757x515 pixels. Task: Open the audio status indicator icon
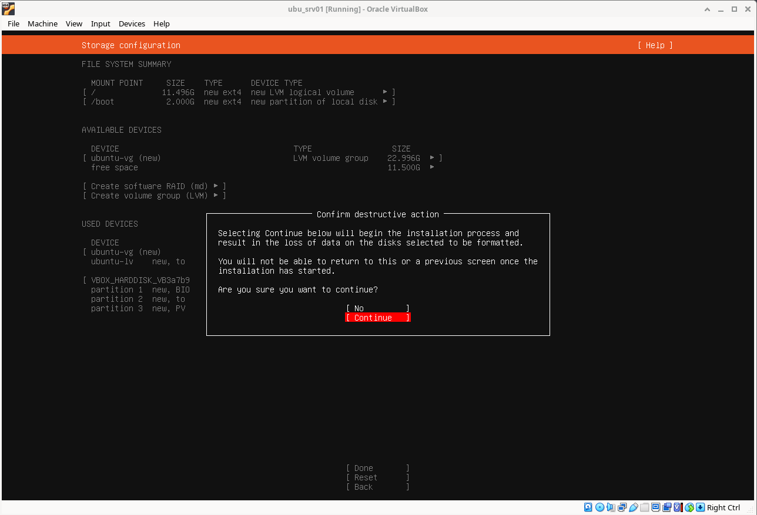(611, 507)
